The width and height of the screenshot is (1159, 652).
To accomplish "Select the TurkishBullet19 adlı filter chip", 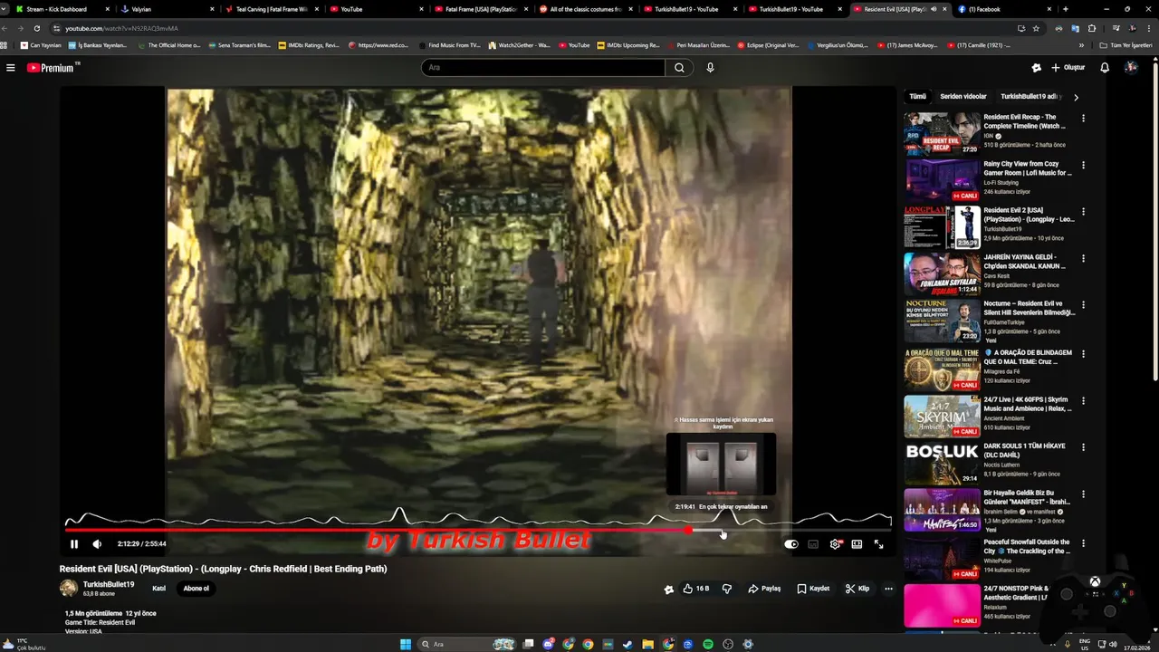I will click(1030, 97).
